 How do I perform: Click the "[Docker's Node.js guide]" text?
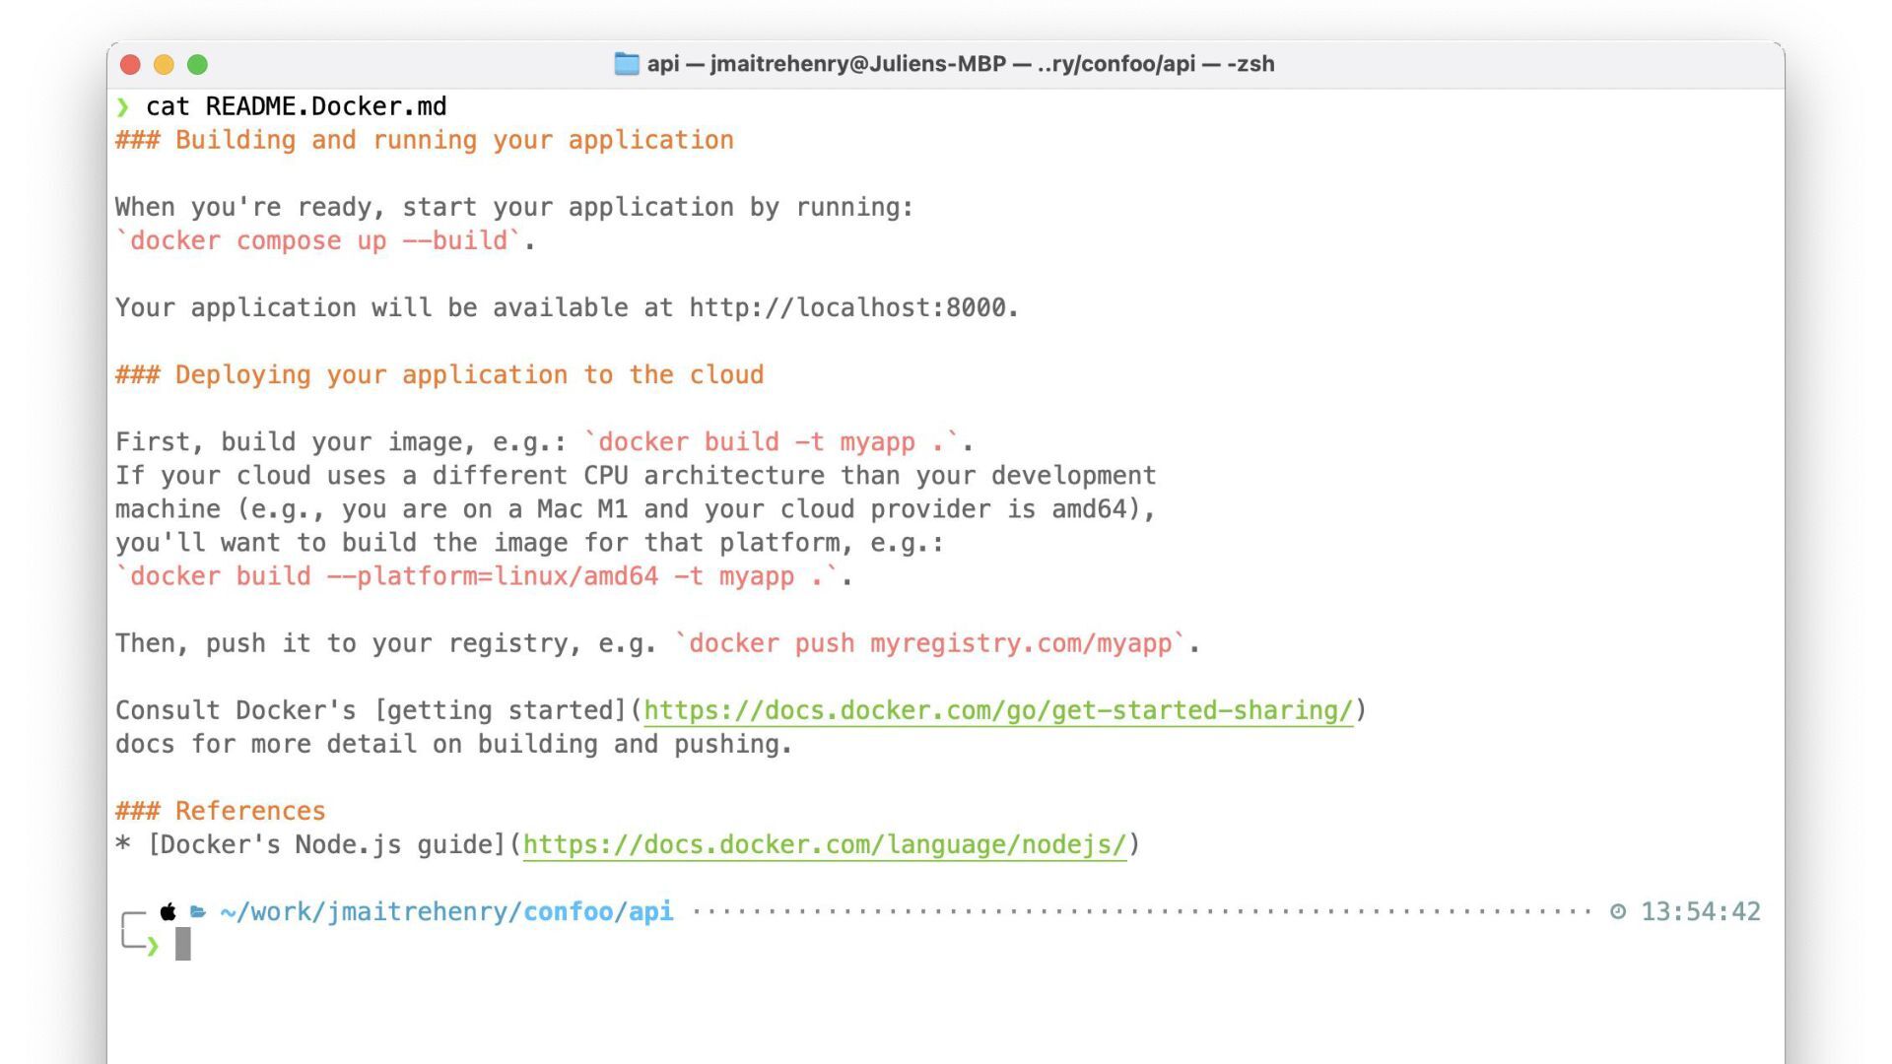click(327, 844)
